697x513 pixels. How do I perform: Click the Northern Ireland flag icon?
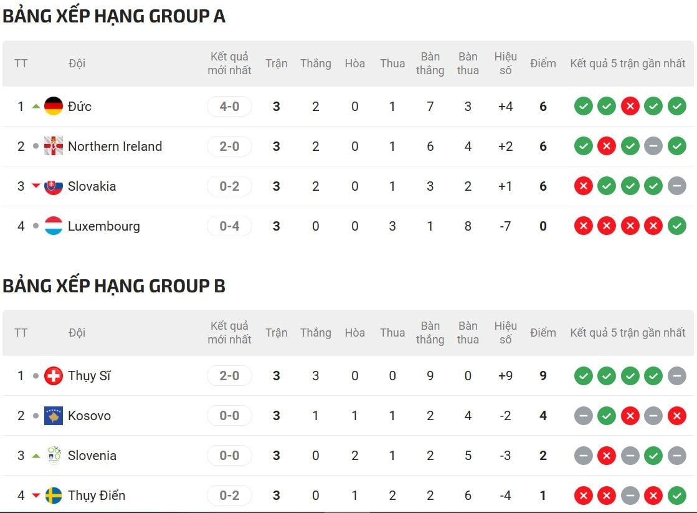coord(54,146)
